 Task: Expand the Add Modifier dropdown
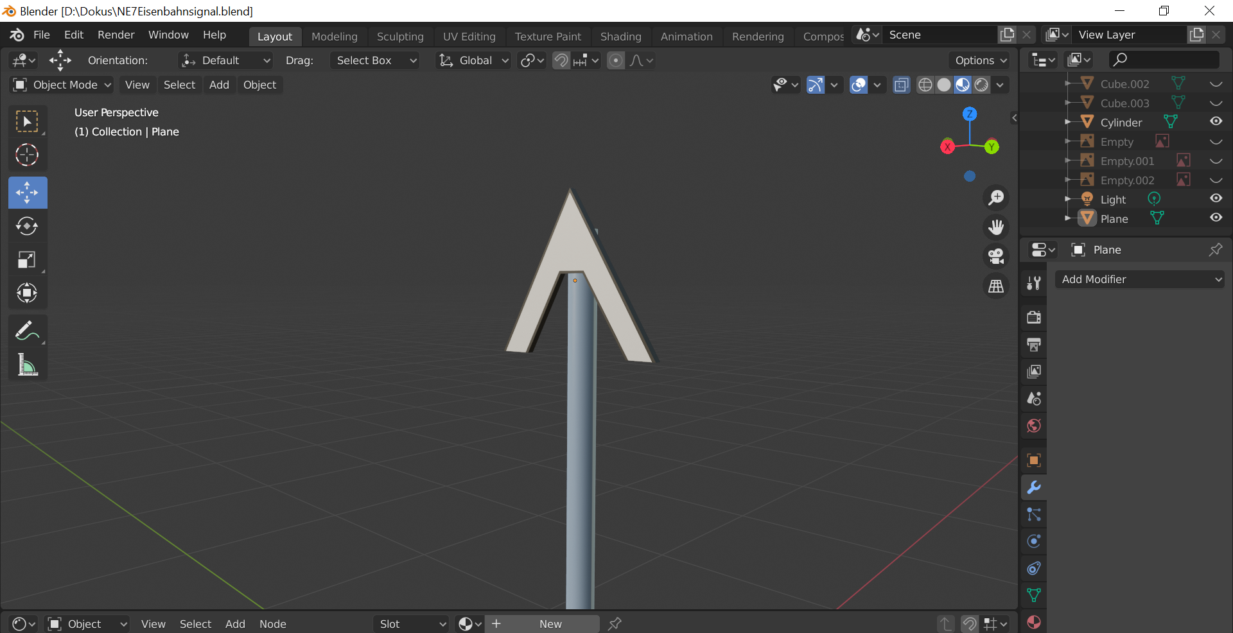[1140, 279]
